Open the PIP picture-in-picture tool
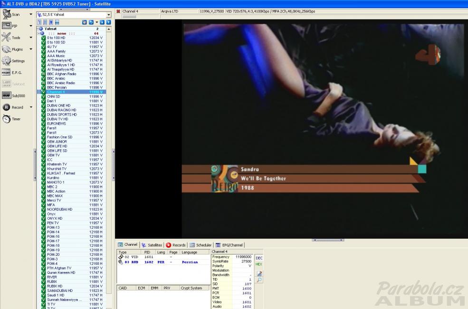The height and width of the screenshot is (309, 468). (7, 26)
